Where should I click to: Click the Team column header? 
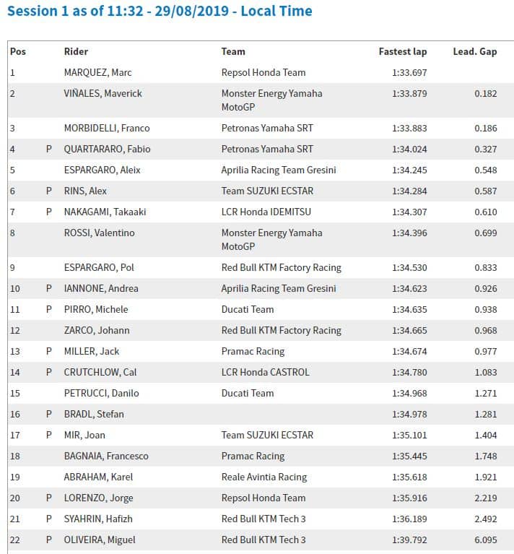tap(233, 51)
